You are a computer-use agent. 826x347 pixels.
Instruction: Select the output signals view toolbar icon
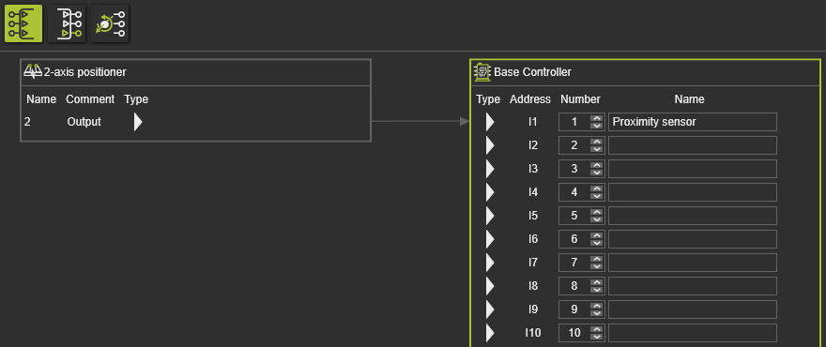[x=67, y=23]
